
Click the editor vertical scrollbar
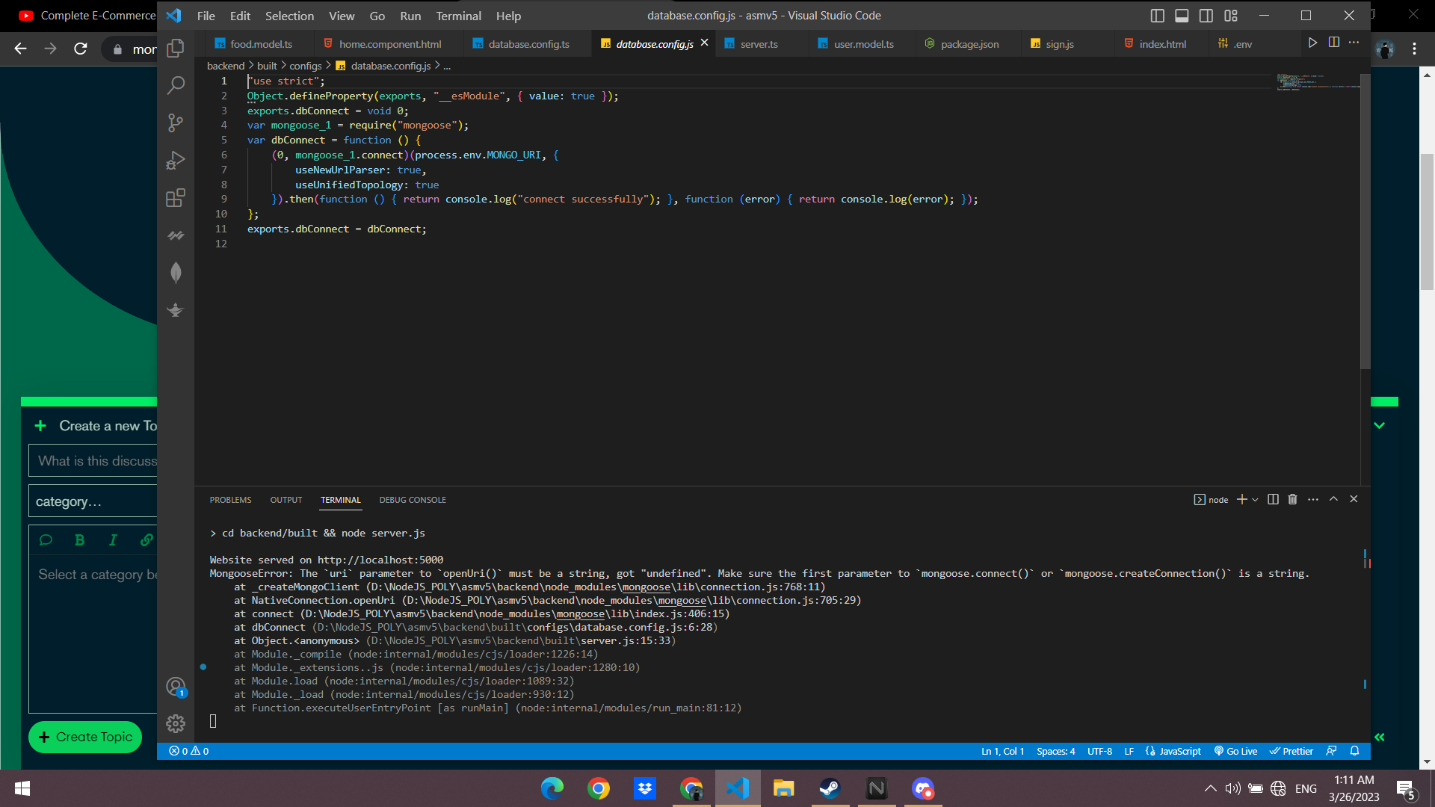tap(1365, 224)
